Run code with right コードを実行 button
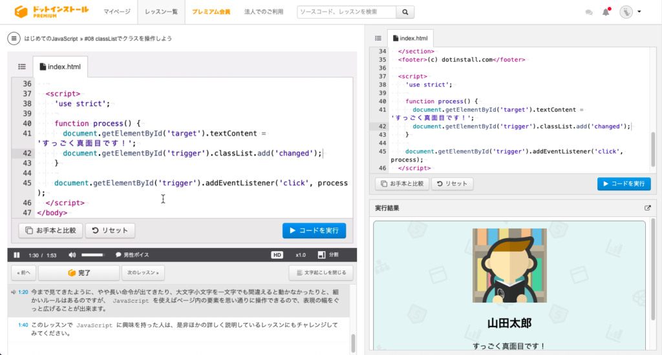The width and height of the screenshot is (662, 355). (624, 183)
